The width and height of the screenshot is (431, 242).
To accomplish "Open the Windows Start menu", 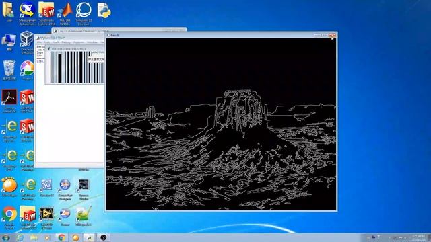I will click(x=5, y=237).
